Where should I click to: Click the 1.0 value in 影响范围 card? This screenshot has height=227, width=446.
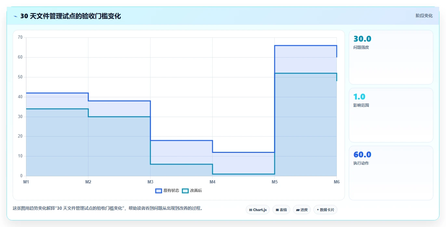[x=359, y=97]
